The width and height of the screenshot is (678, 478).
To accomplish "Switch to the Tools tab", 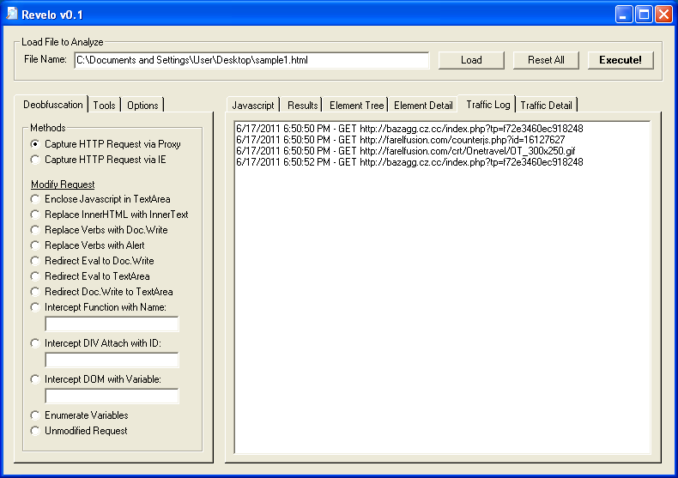I will (x=105, y=106).
